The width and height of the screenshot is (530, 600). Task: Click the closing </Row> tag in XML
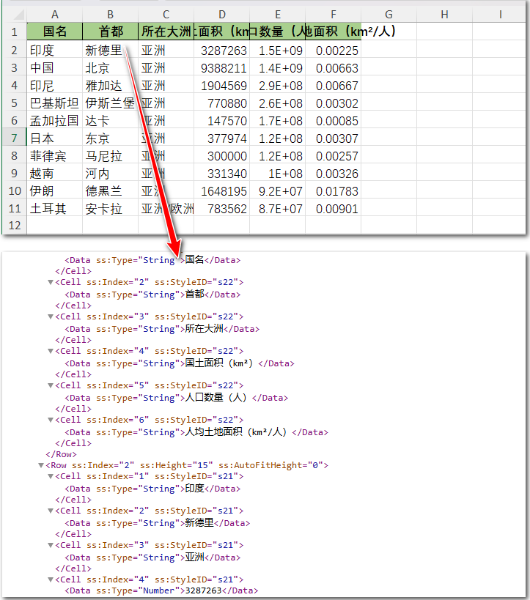pyautogui.click(x=62, y=454)
